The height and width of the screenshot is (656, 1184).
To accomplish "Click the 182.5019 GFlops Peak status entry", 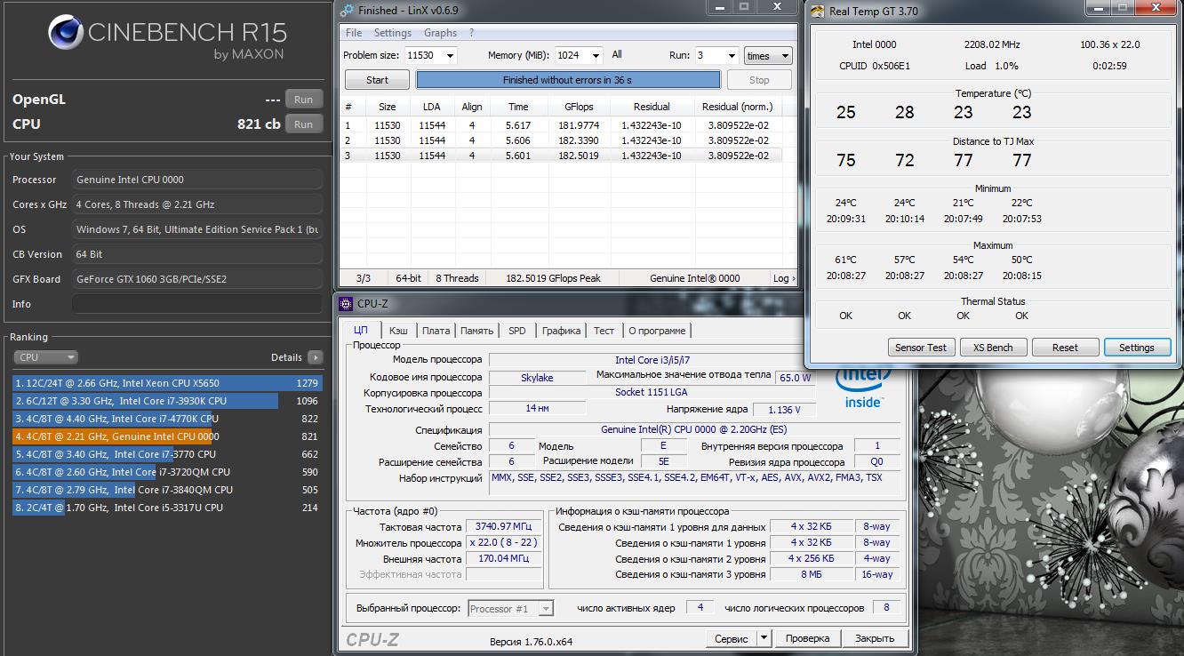I will 553,278.
